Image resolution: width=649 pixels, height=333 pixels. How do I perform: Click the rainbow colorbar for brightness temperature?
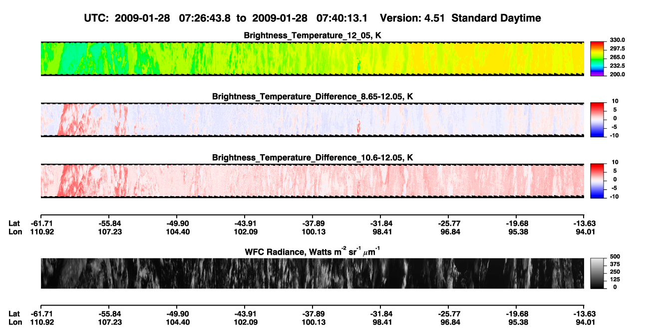tap(597, 58)
